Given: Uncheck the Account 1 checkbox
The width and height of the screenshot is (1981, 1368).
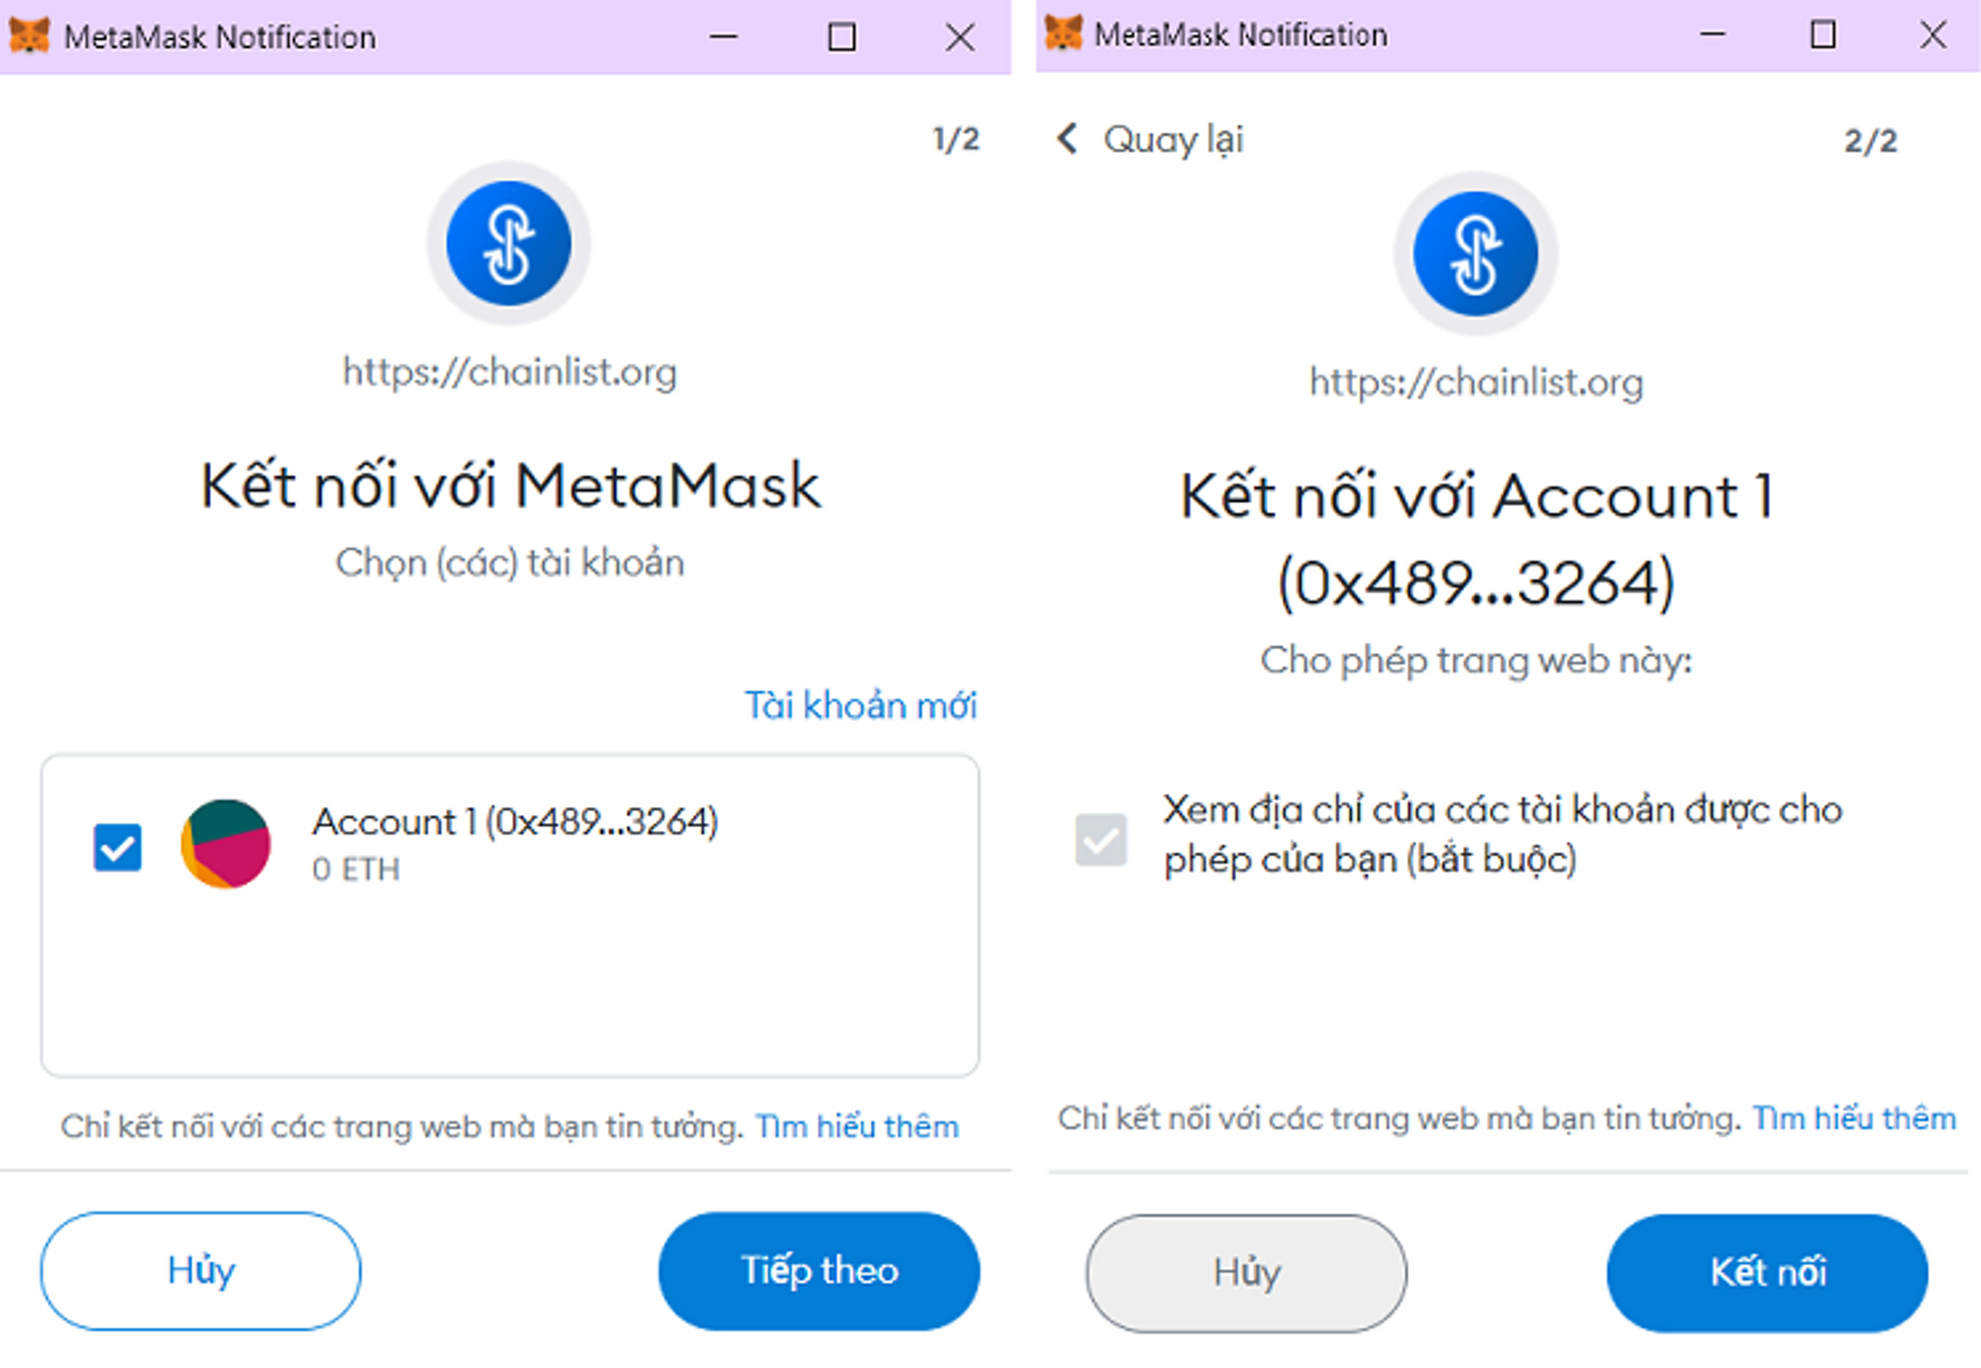Looking at the screenshot, I should 118,847.
